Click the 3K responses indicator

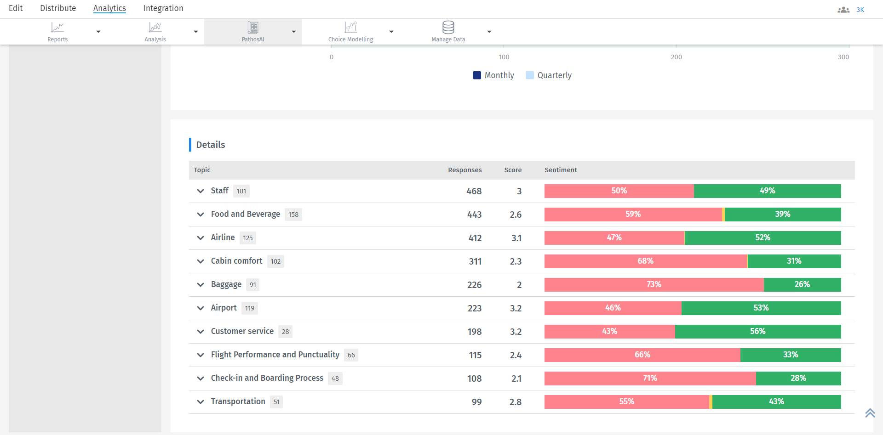pos(860,10)
